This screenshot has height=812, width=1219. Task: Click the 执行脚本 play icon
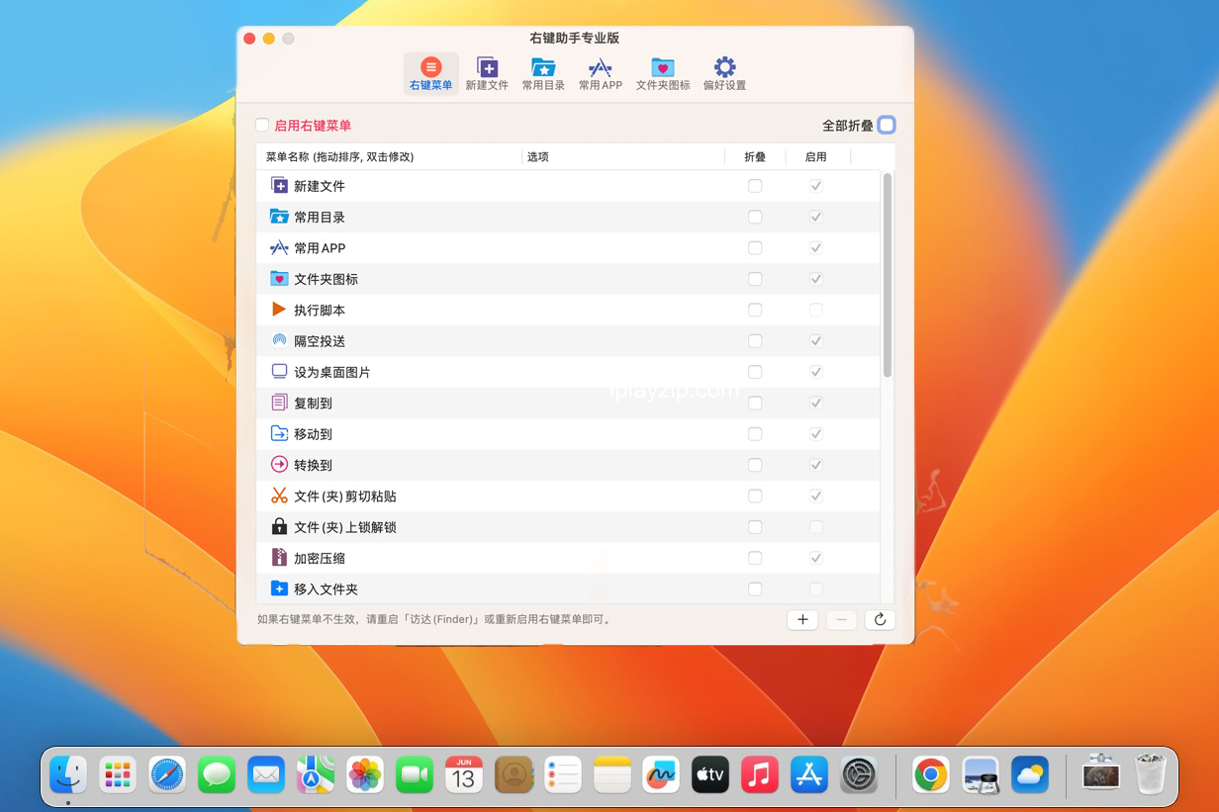(279, 310)
